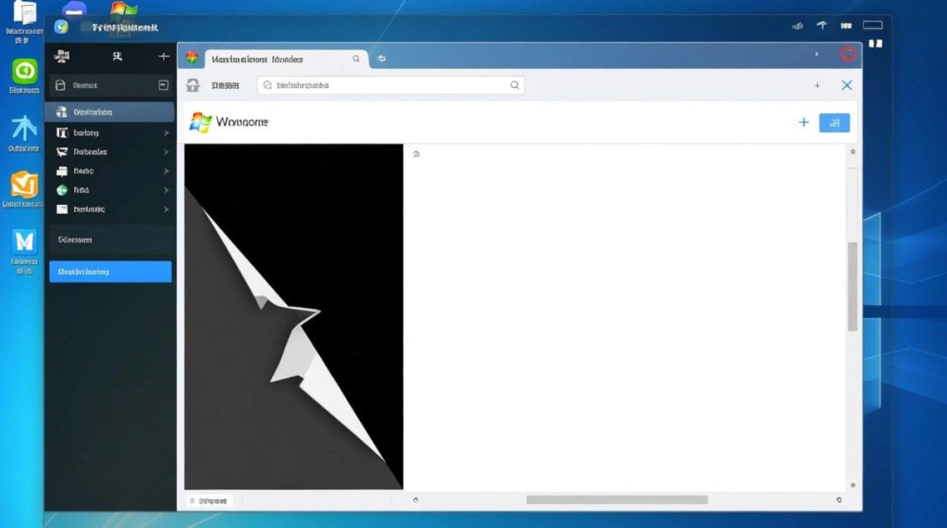This screenshot has height=528, width=947.
Task: Expand the sidebar item with the green icon
Action: click(x=166, y=190)
